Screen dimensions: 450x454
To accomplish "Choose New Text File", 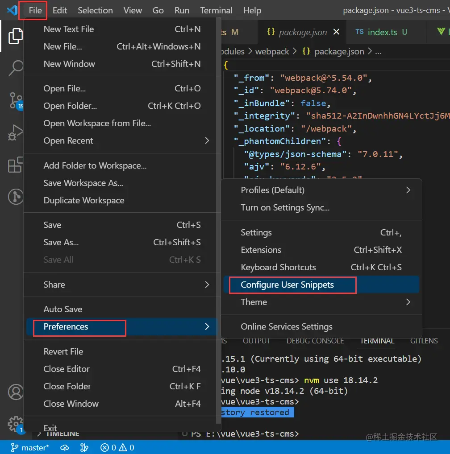I will point(122,29).
